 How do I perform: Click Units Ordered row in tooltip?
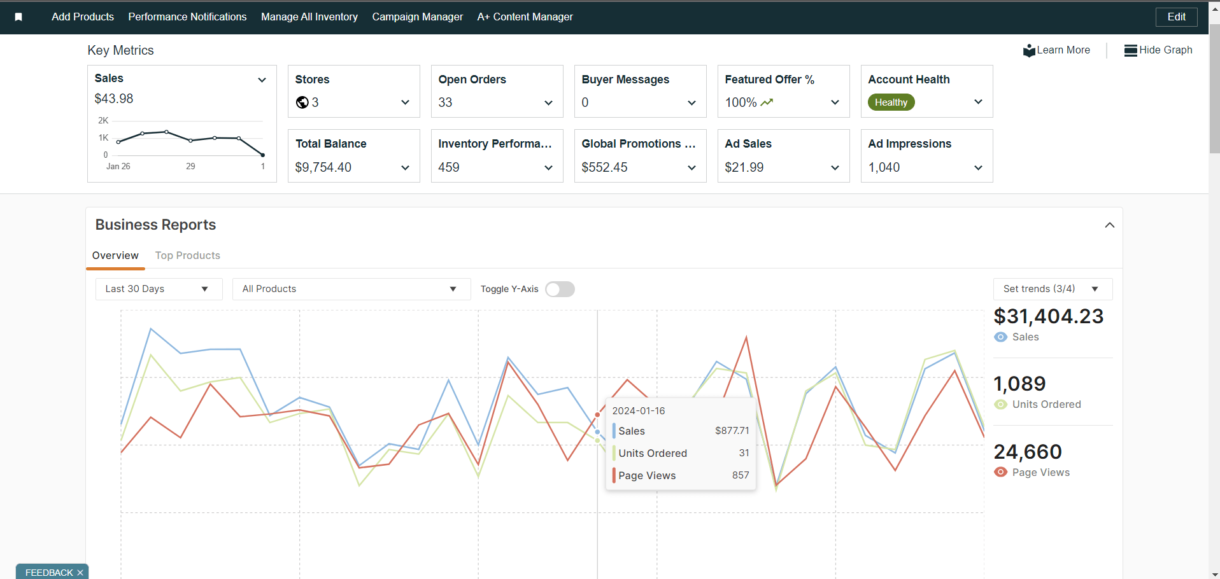(681, 453)
